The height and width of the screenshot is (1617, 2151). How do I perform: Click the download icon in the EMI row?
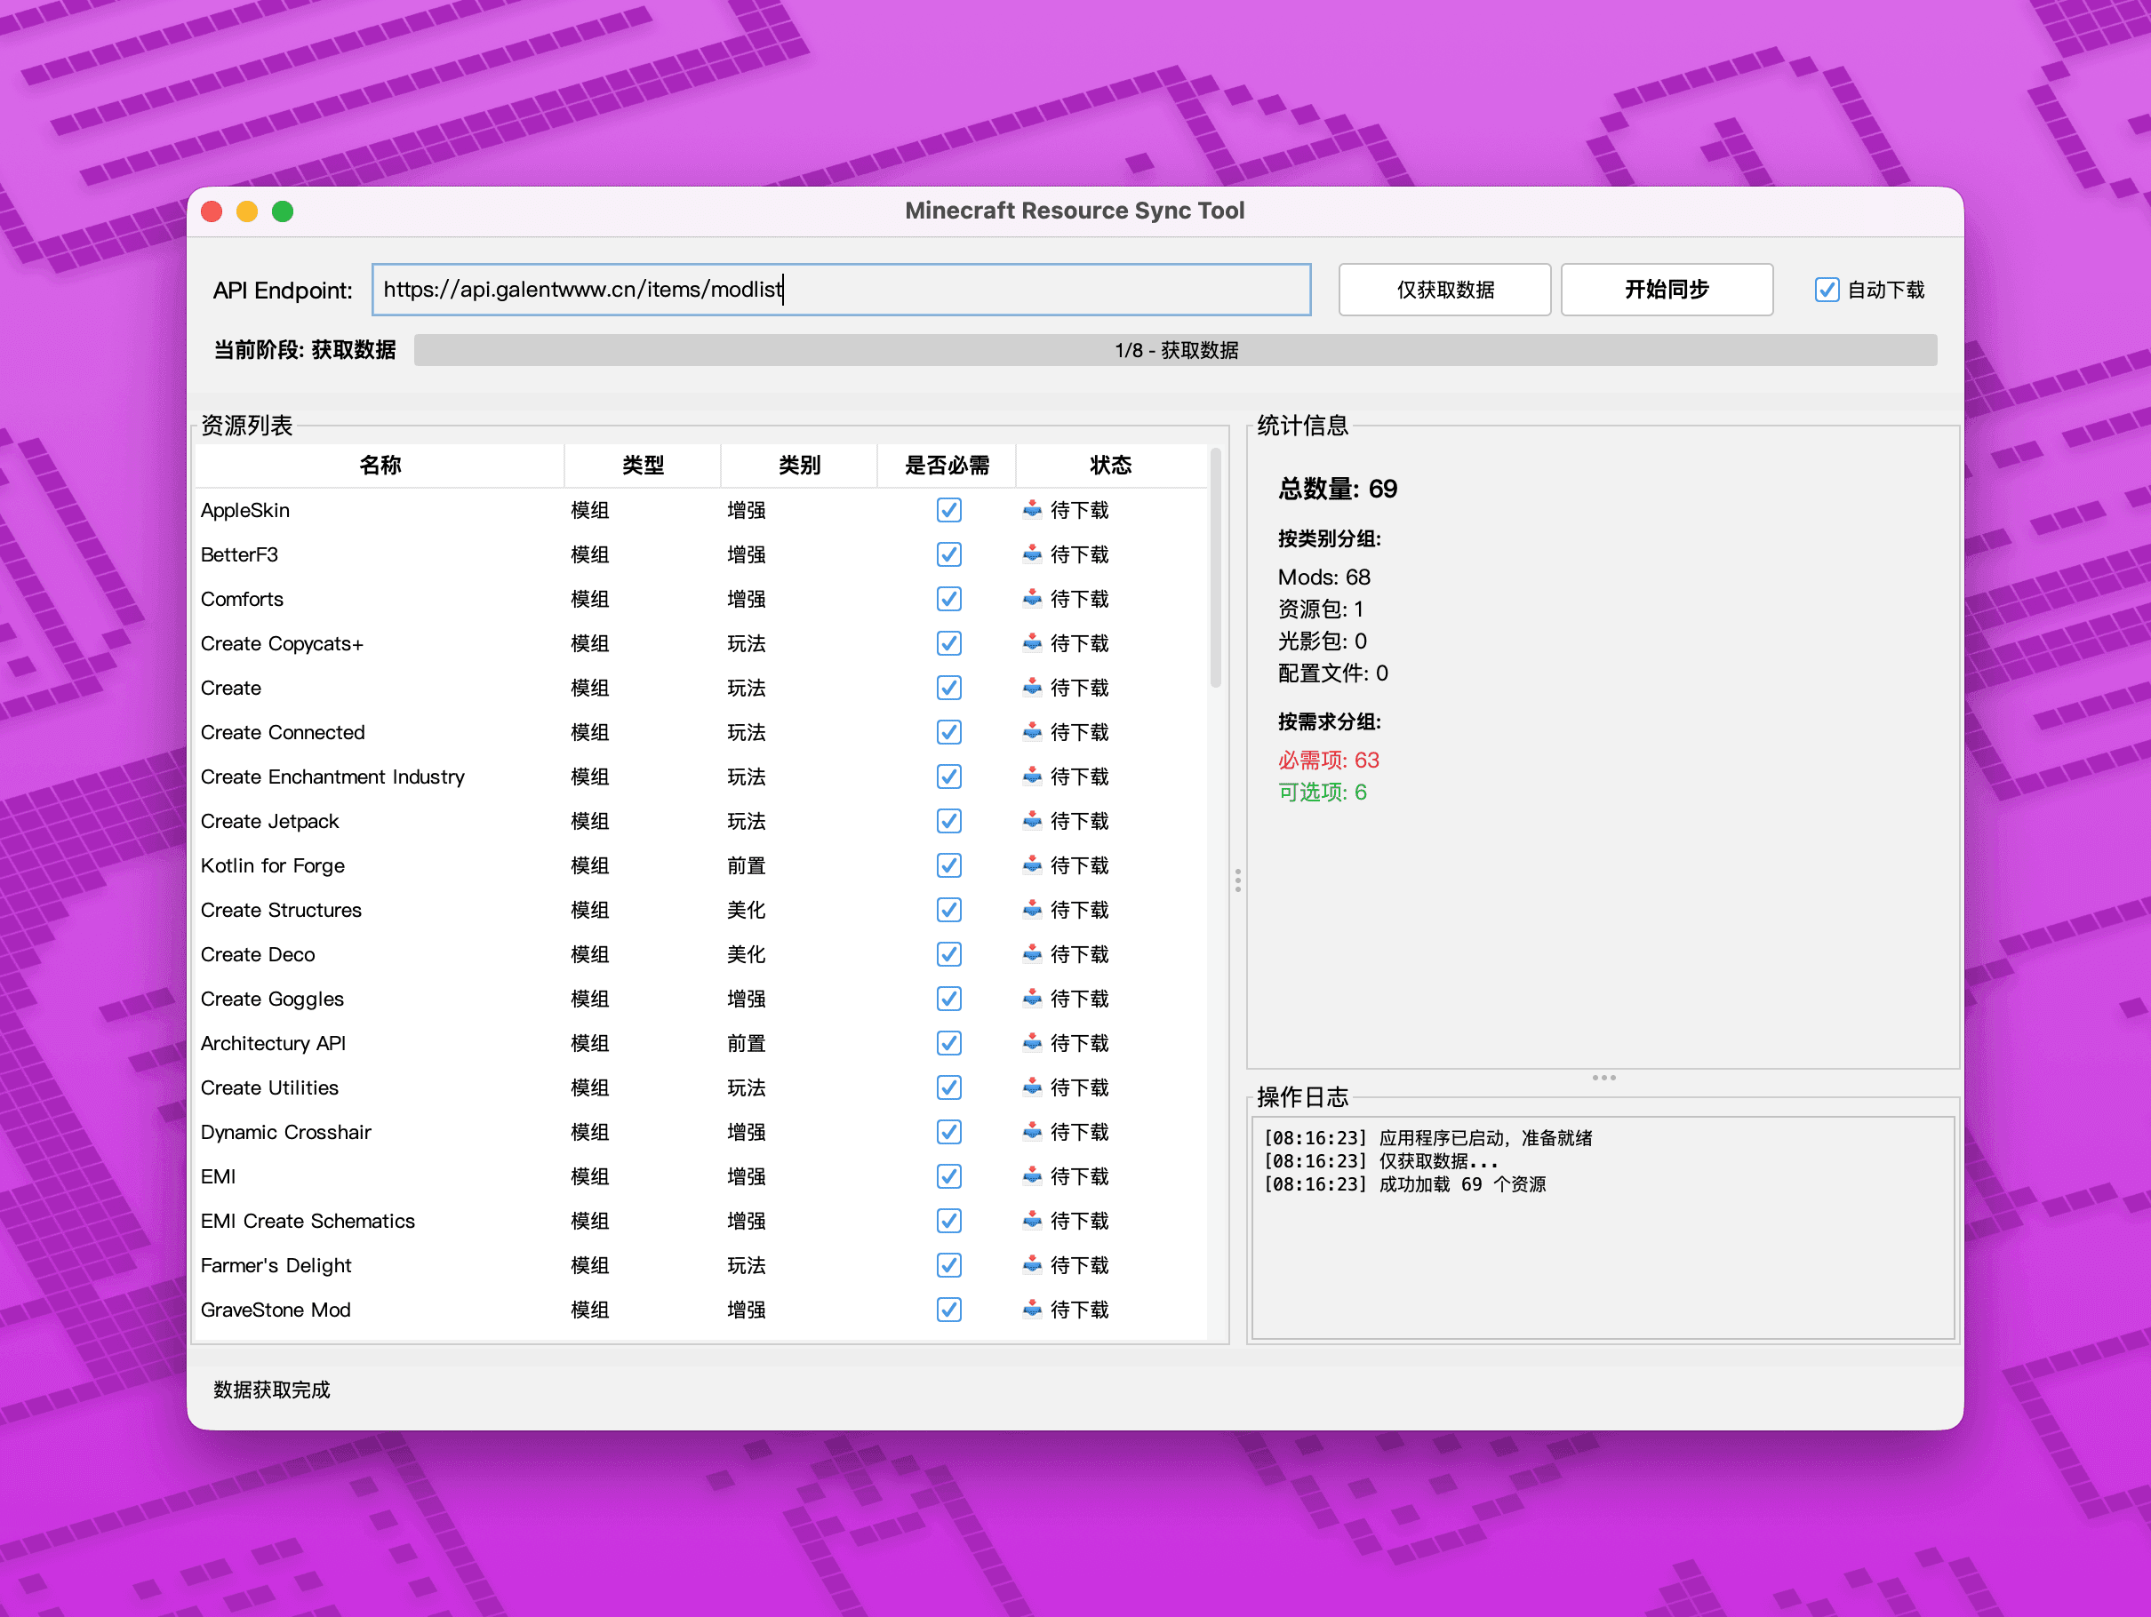click(1033, 1175)
